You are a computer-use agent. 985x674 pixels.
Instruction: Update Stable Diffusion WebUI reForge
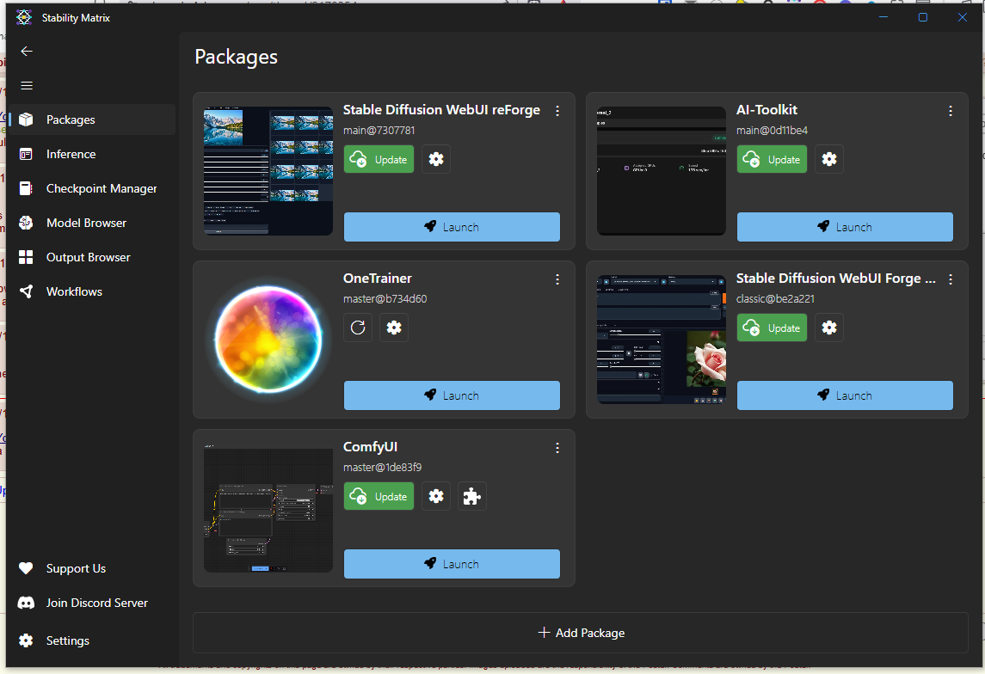(x=379, y=159)
